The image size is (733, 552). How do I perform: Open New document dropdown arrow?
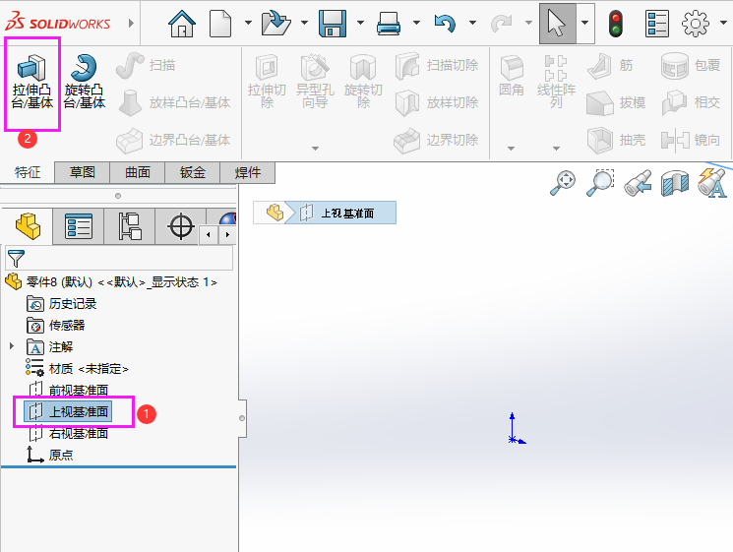[248, 23]
